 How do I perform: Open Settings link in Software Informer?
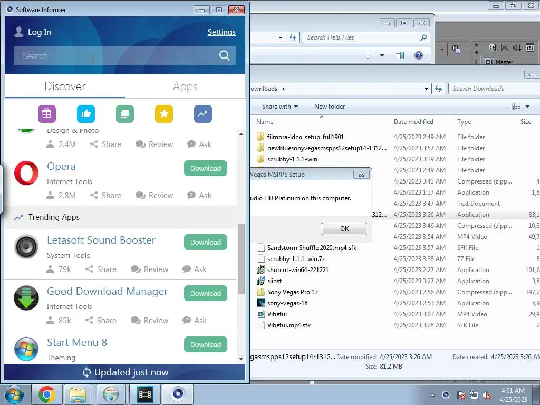tap(221, 32)
